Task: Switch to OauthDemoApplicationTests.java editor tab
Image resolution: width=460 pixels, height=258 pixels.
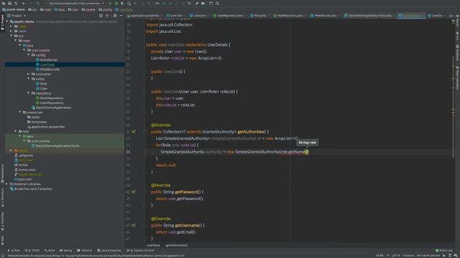Action: 369,16
